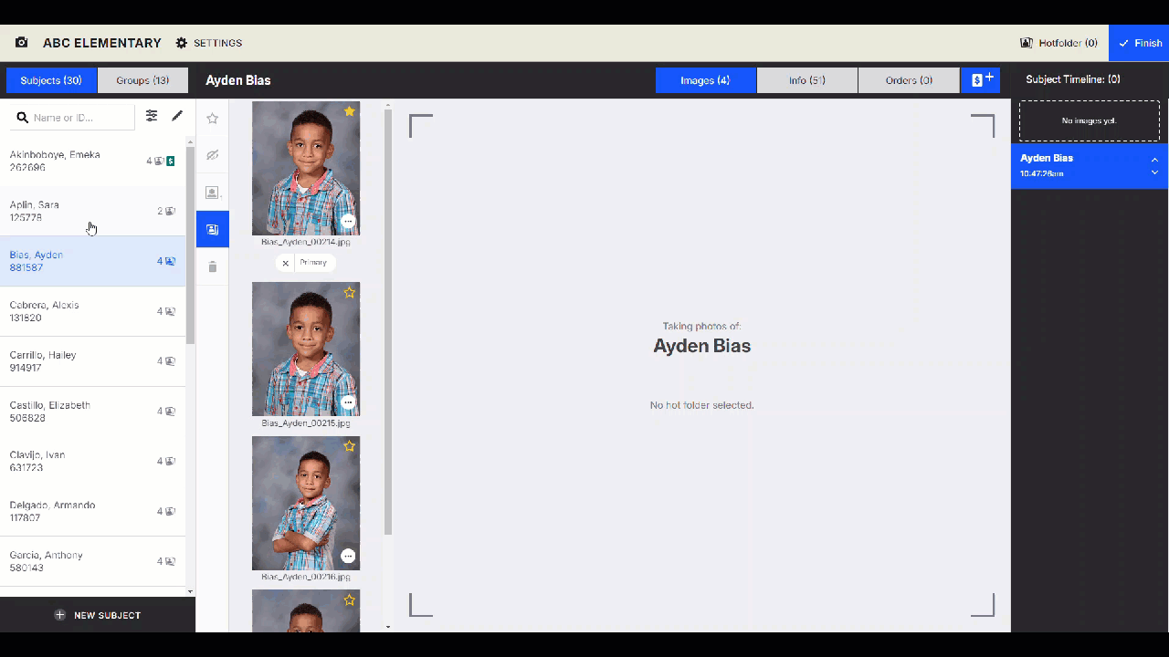Select subject Clavijo, Ivan
Image resolution: width=1169 pixels, height=657 pixels.
pyautogui.click(x=93, y=462)
